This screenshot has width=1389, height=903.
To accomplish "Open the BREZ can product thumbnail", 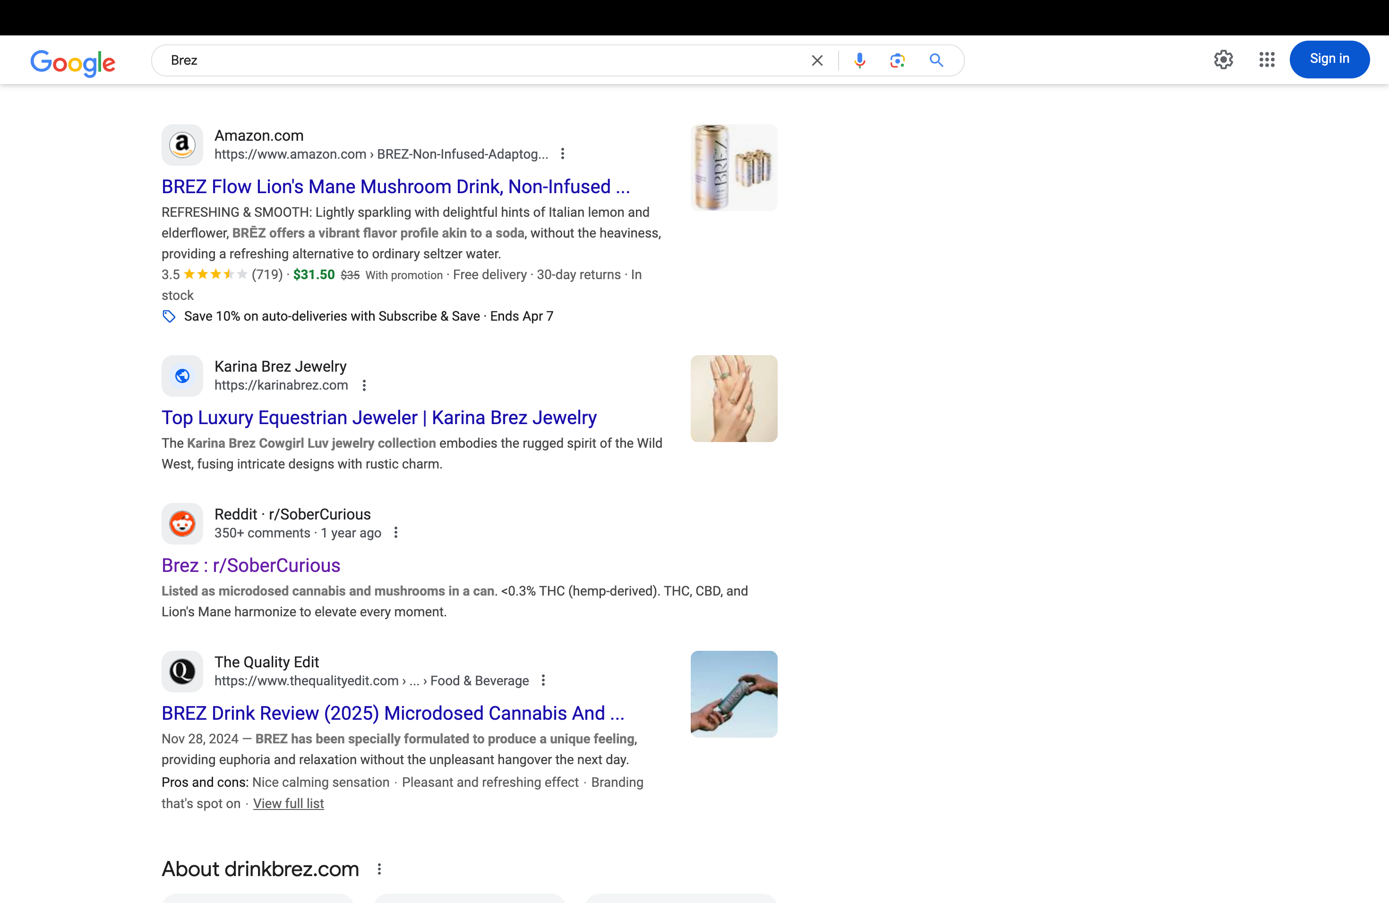I will 734,168.
